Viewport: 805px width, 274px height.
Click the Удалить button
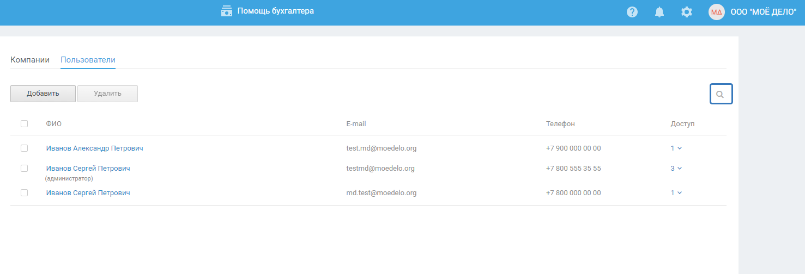(x=107, y=94)
